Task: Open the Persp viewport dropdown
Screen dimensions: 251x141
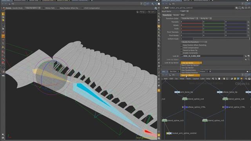Action: tap(143, 12)
